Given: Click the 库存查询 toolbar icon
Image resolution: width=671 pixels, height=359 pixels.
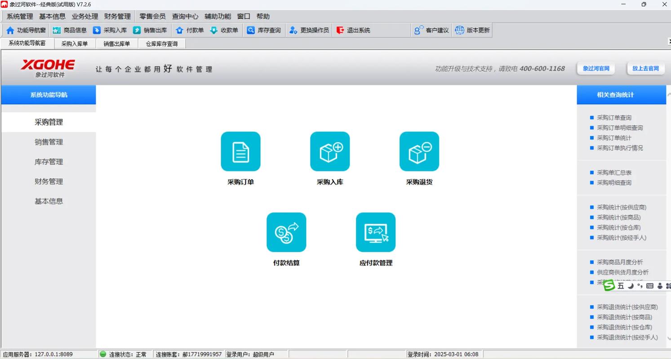Looking at the screenshot, I should tap(251, 31).
